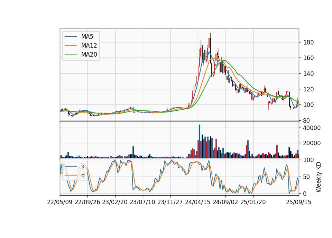Click the tallest volume bar near 24/04/15
Viewport: 332px width, 238px height.
(200, 141)
